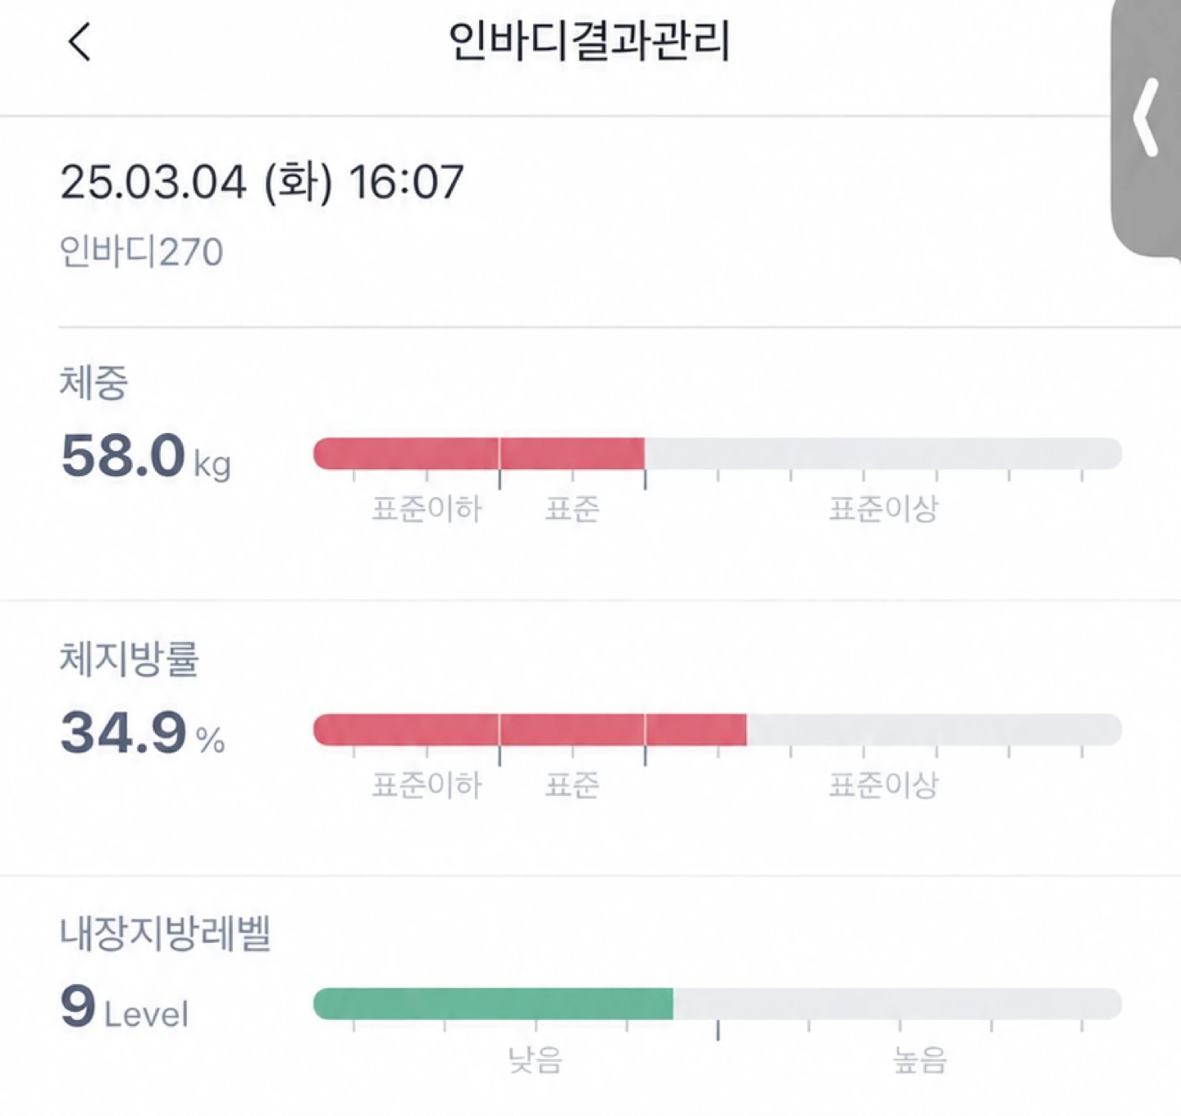The image size is (1181, 1116).
Task: Select the 표준이상 label under the weight bar
Action: [883, 509]
